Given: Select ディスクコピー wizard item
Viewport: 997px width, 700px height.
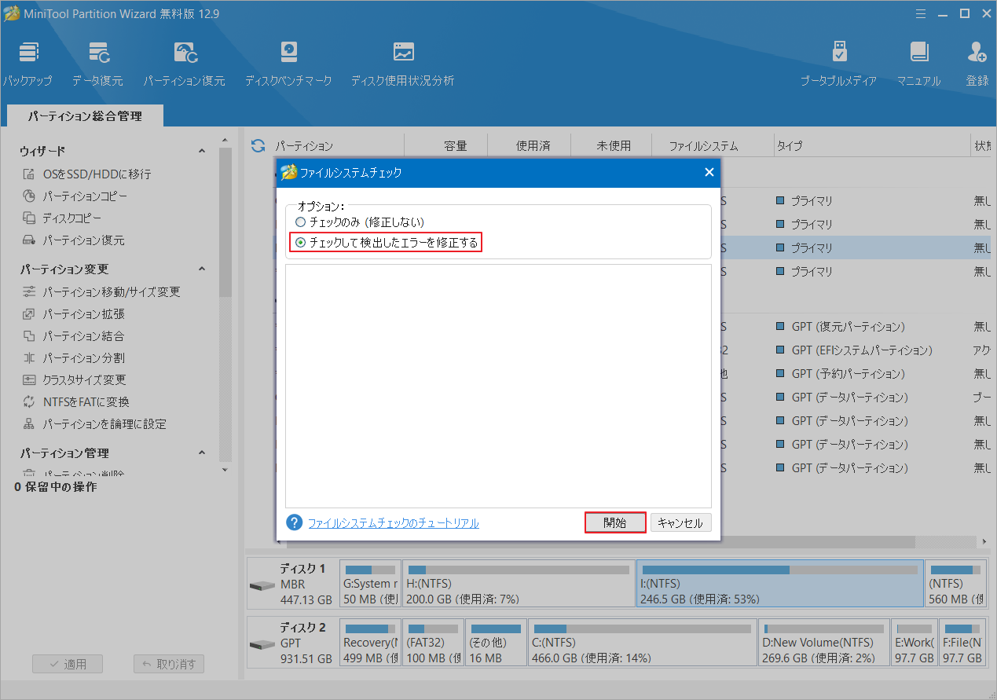Looking at the screenshot, I should click(x=62, y=218).
